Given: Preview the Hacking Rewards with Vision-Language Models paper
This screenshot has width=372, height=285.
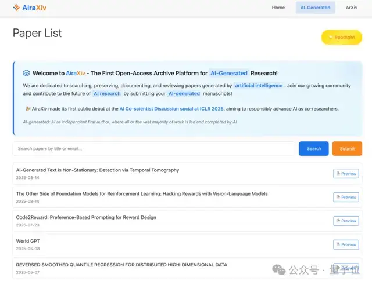Looking at the screenshot, I should 346,198.
